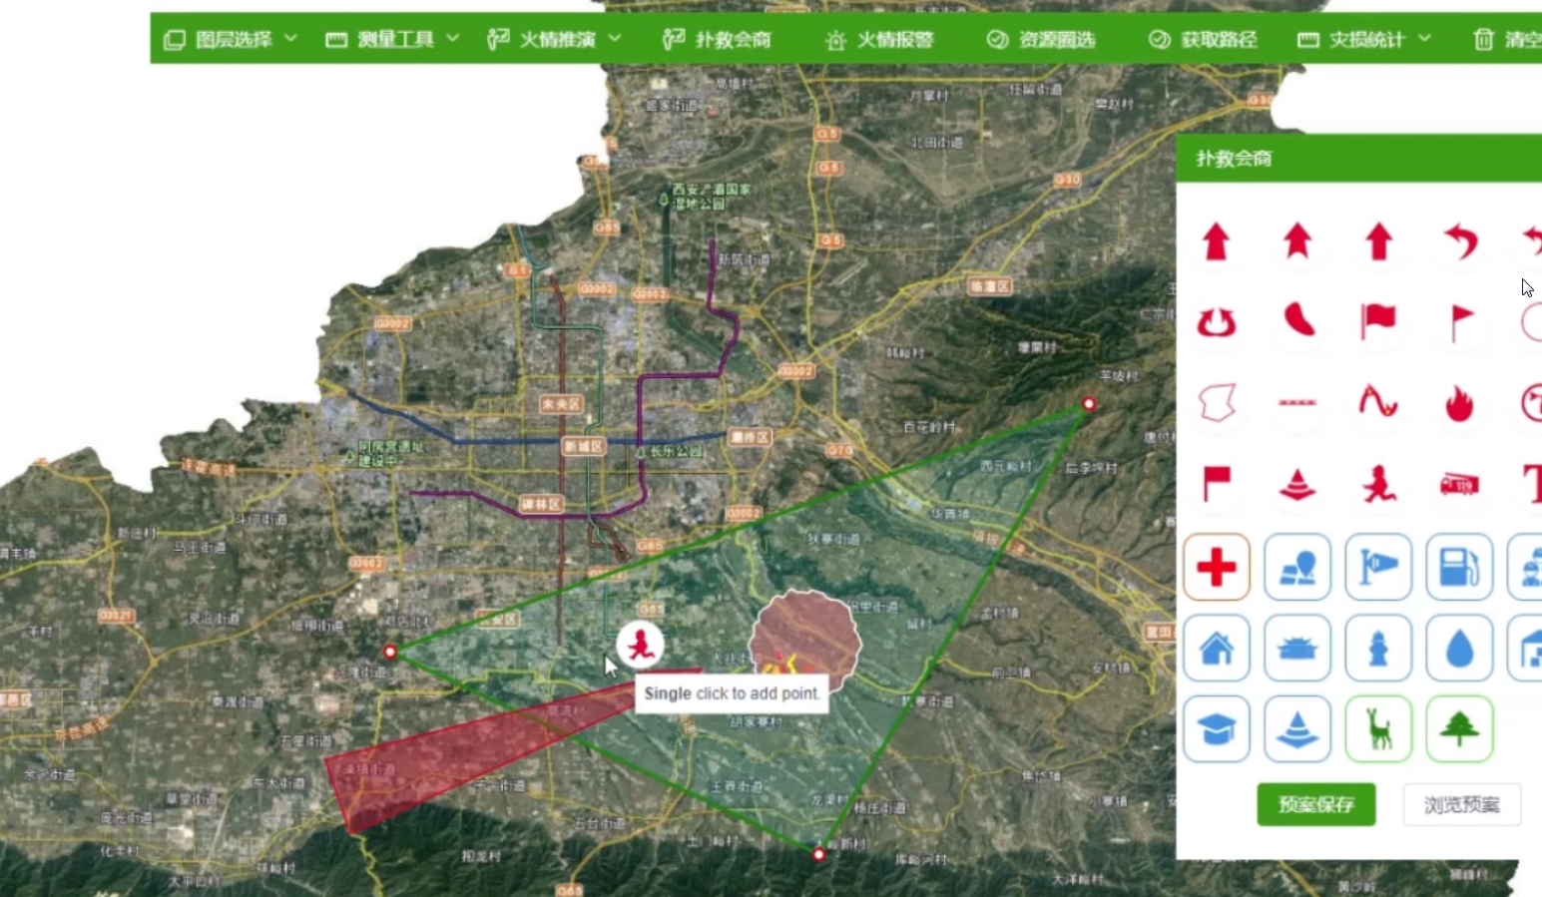Open the 测量工具 dropdown menu
Screen dimensions: 1542x897
coord(392,39)
